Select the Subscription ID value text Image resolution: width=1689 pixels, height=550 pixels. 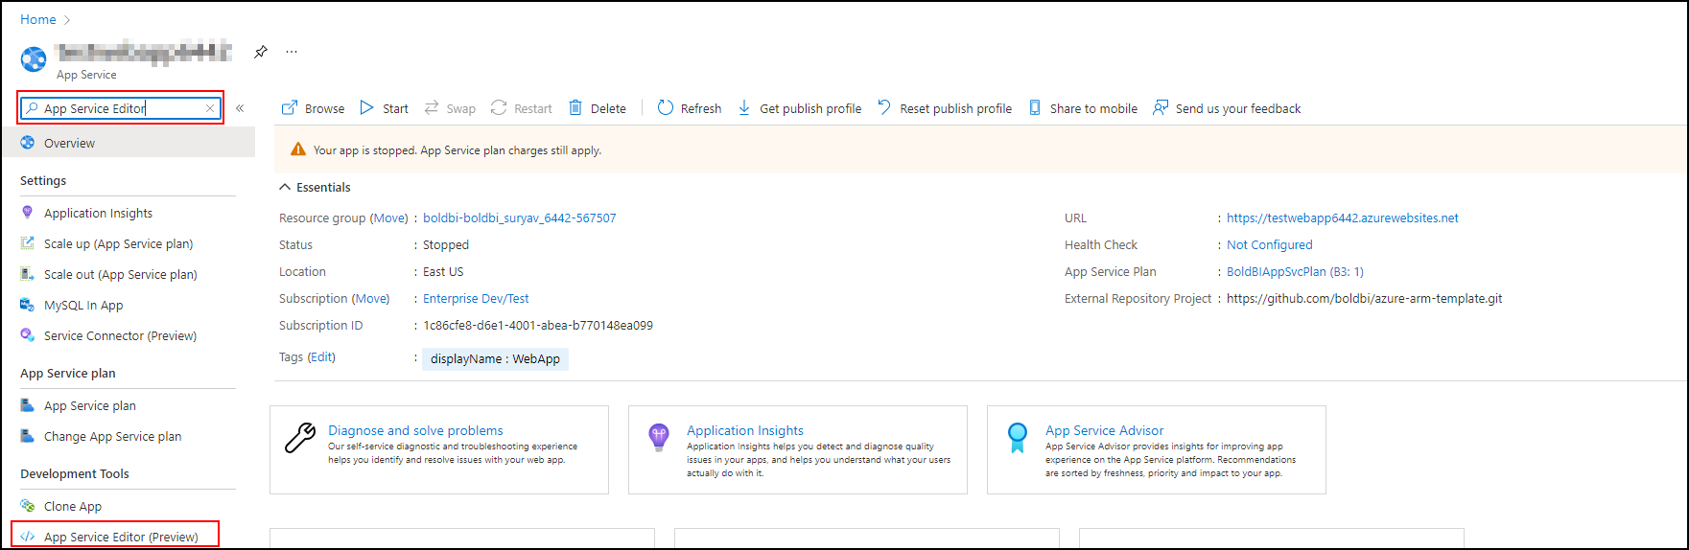click(x=538, y=325)
